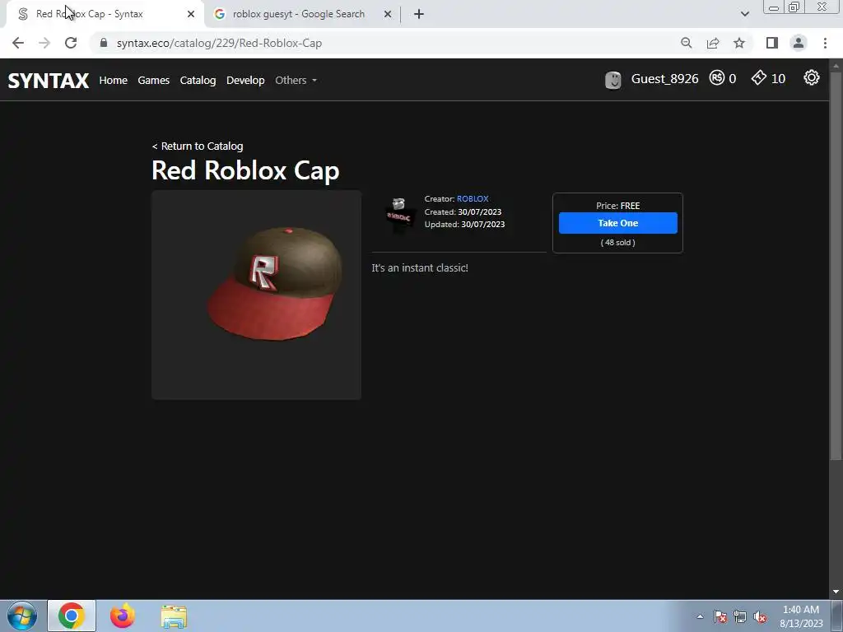
Task: Click the padlock site info icon
Action: coord(104,43)
